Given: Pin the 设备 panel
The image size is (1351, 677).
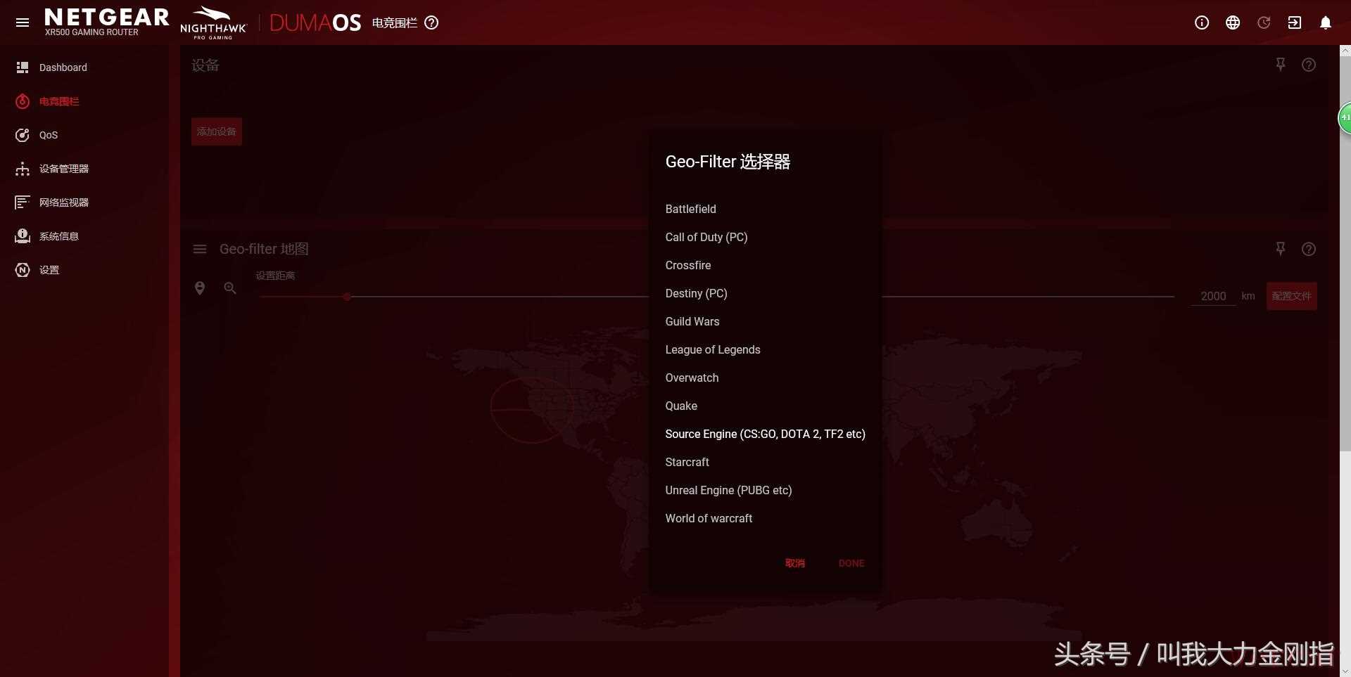Looking at the screenshot, I should (x=1281, y=65).
